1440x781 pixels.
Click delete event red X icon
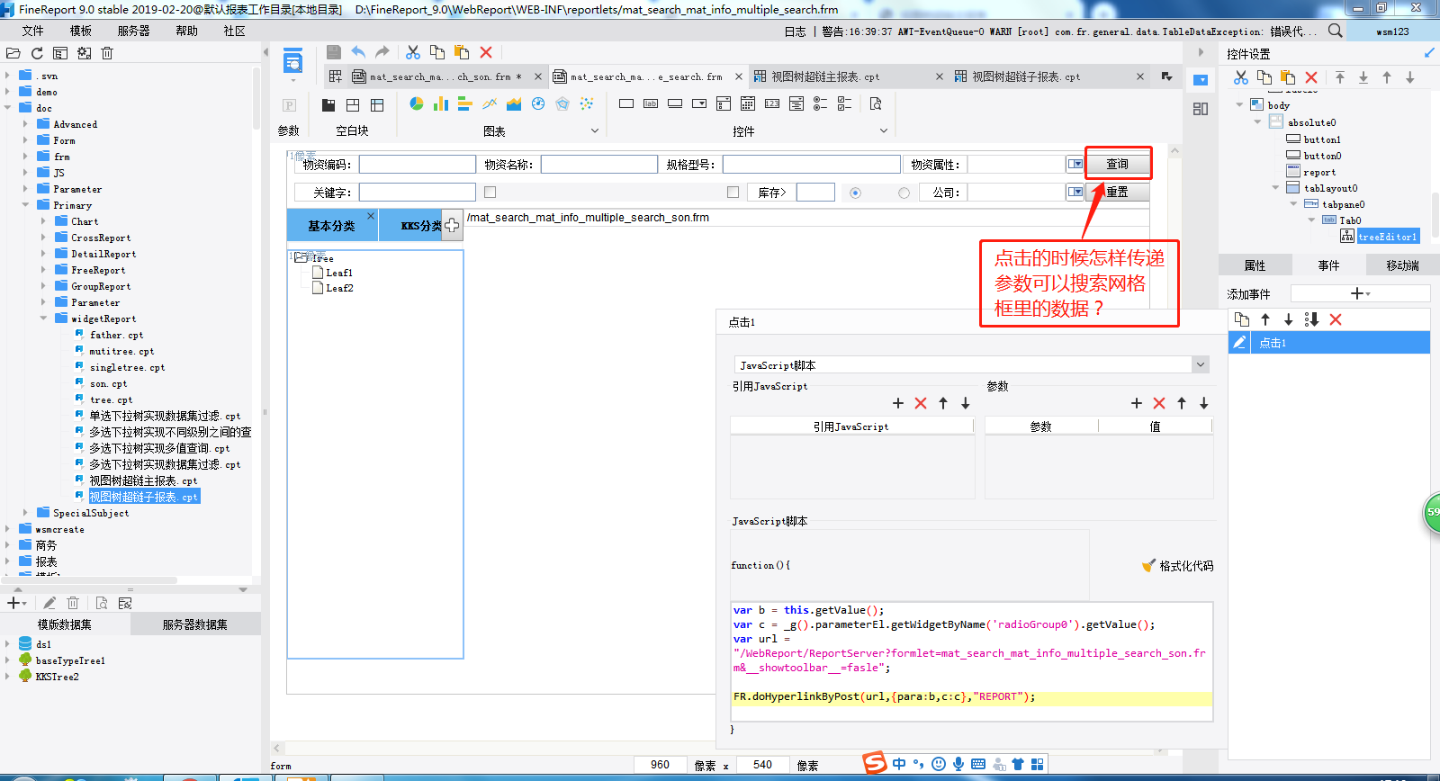(1336, 319)
